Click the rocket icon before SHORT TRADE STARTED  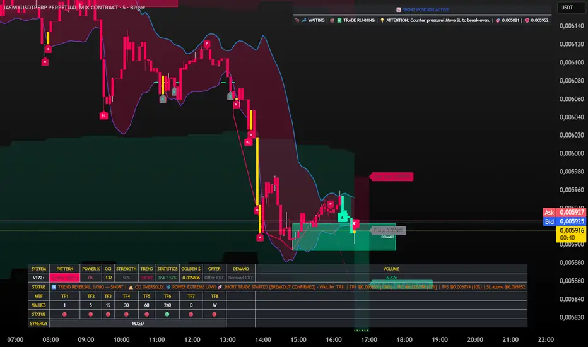tap(220, 287)
